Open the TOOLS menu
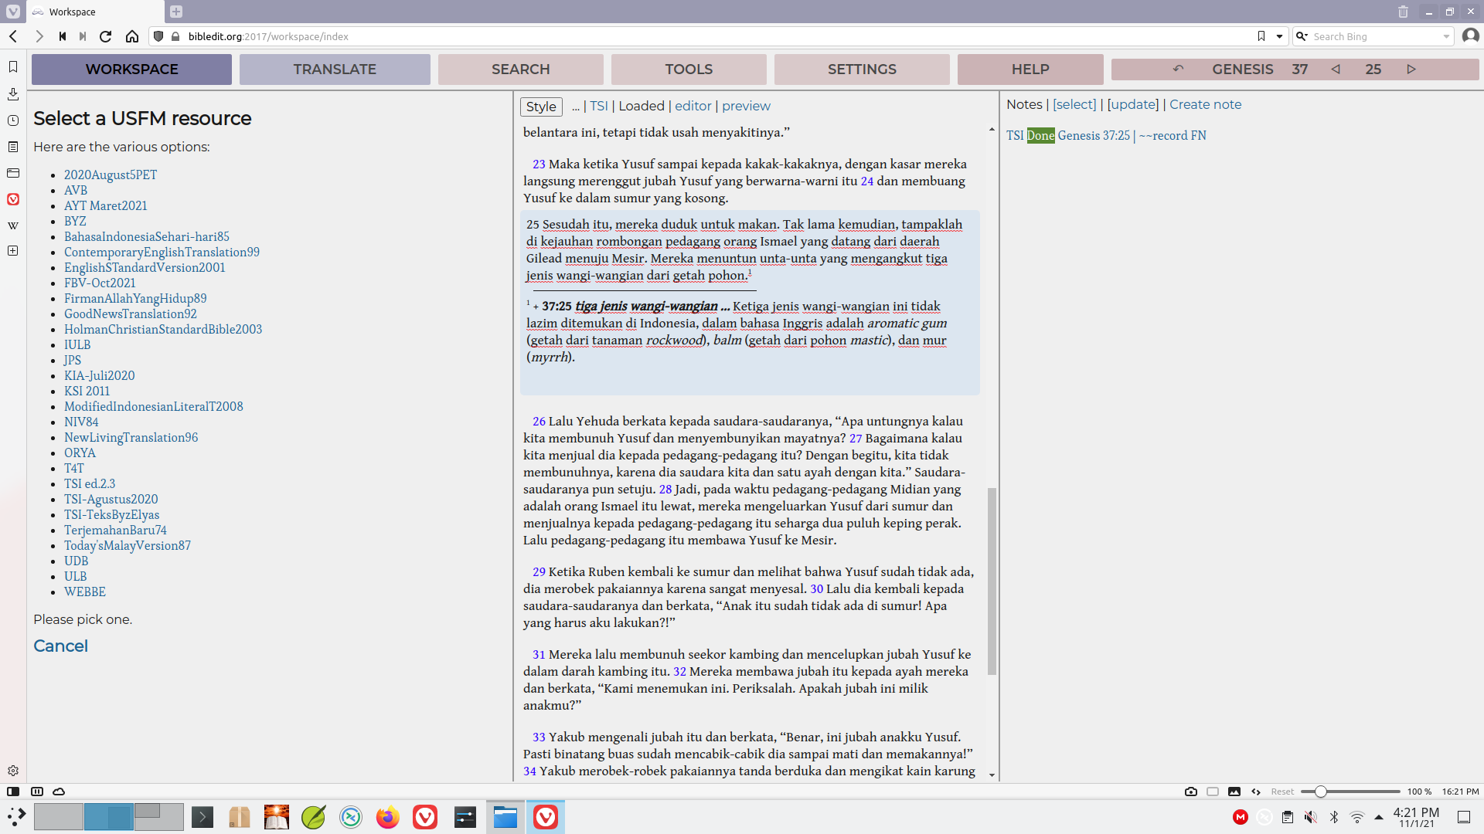The image size is (1484, 834). [x=687, y=69]
